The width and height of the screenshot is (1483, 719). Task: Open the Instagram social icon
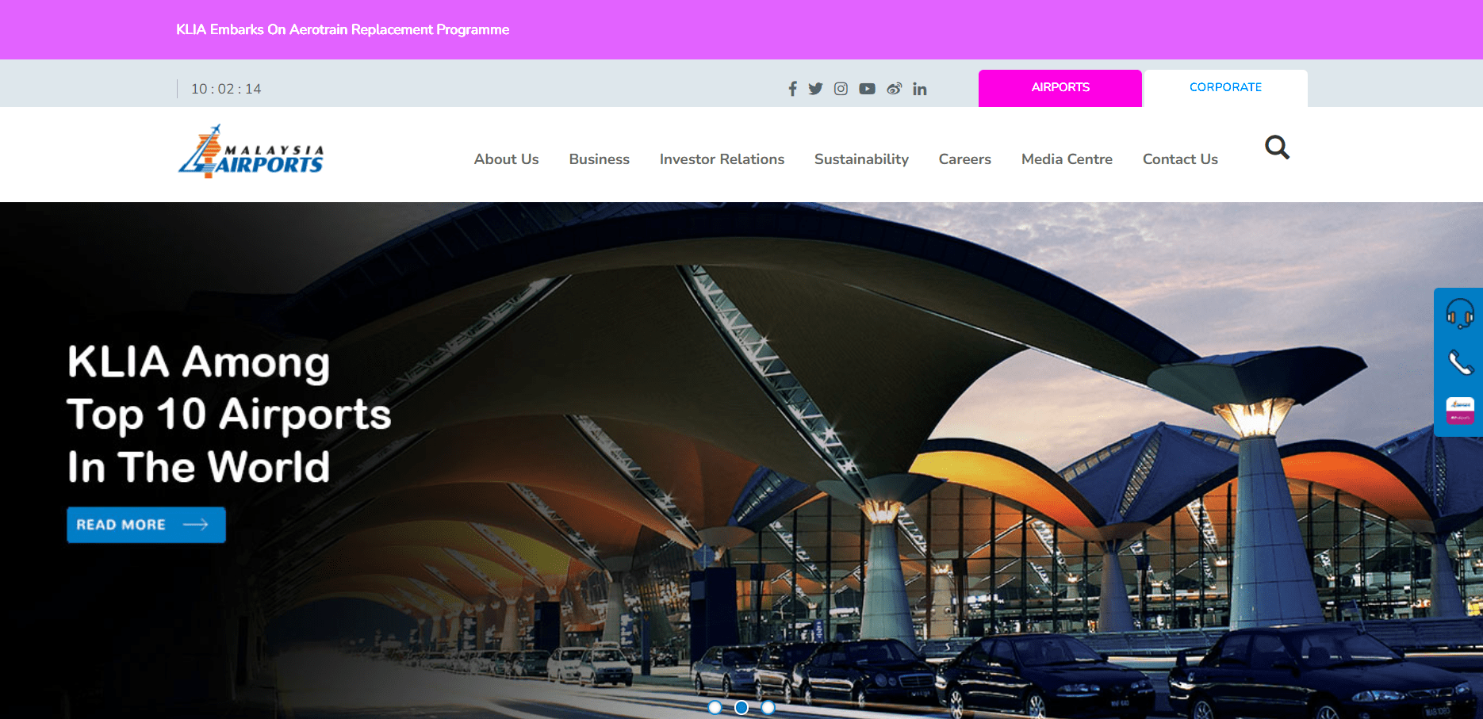click(841, 89)
